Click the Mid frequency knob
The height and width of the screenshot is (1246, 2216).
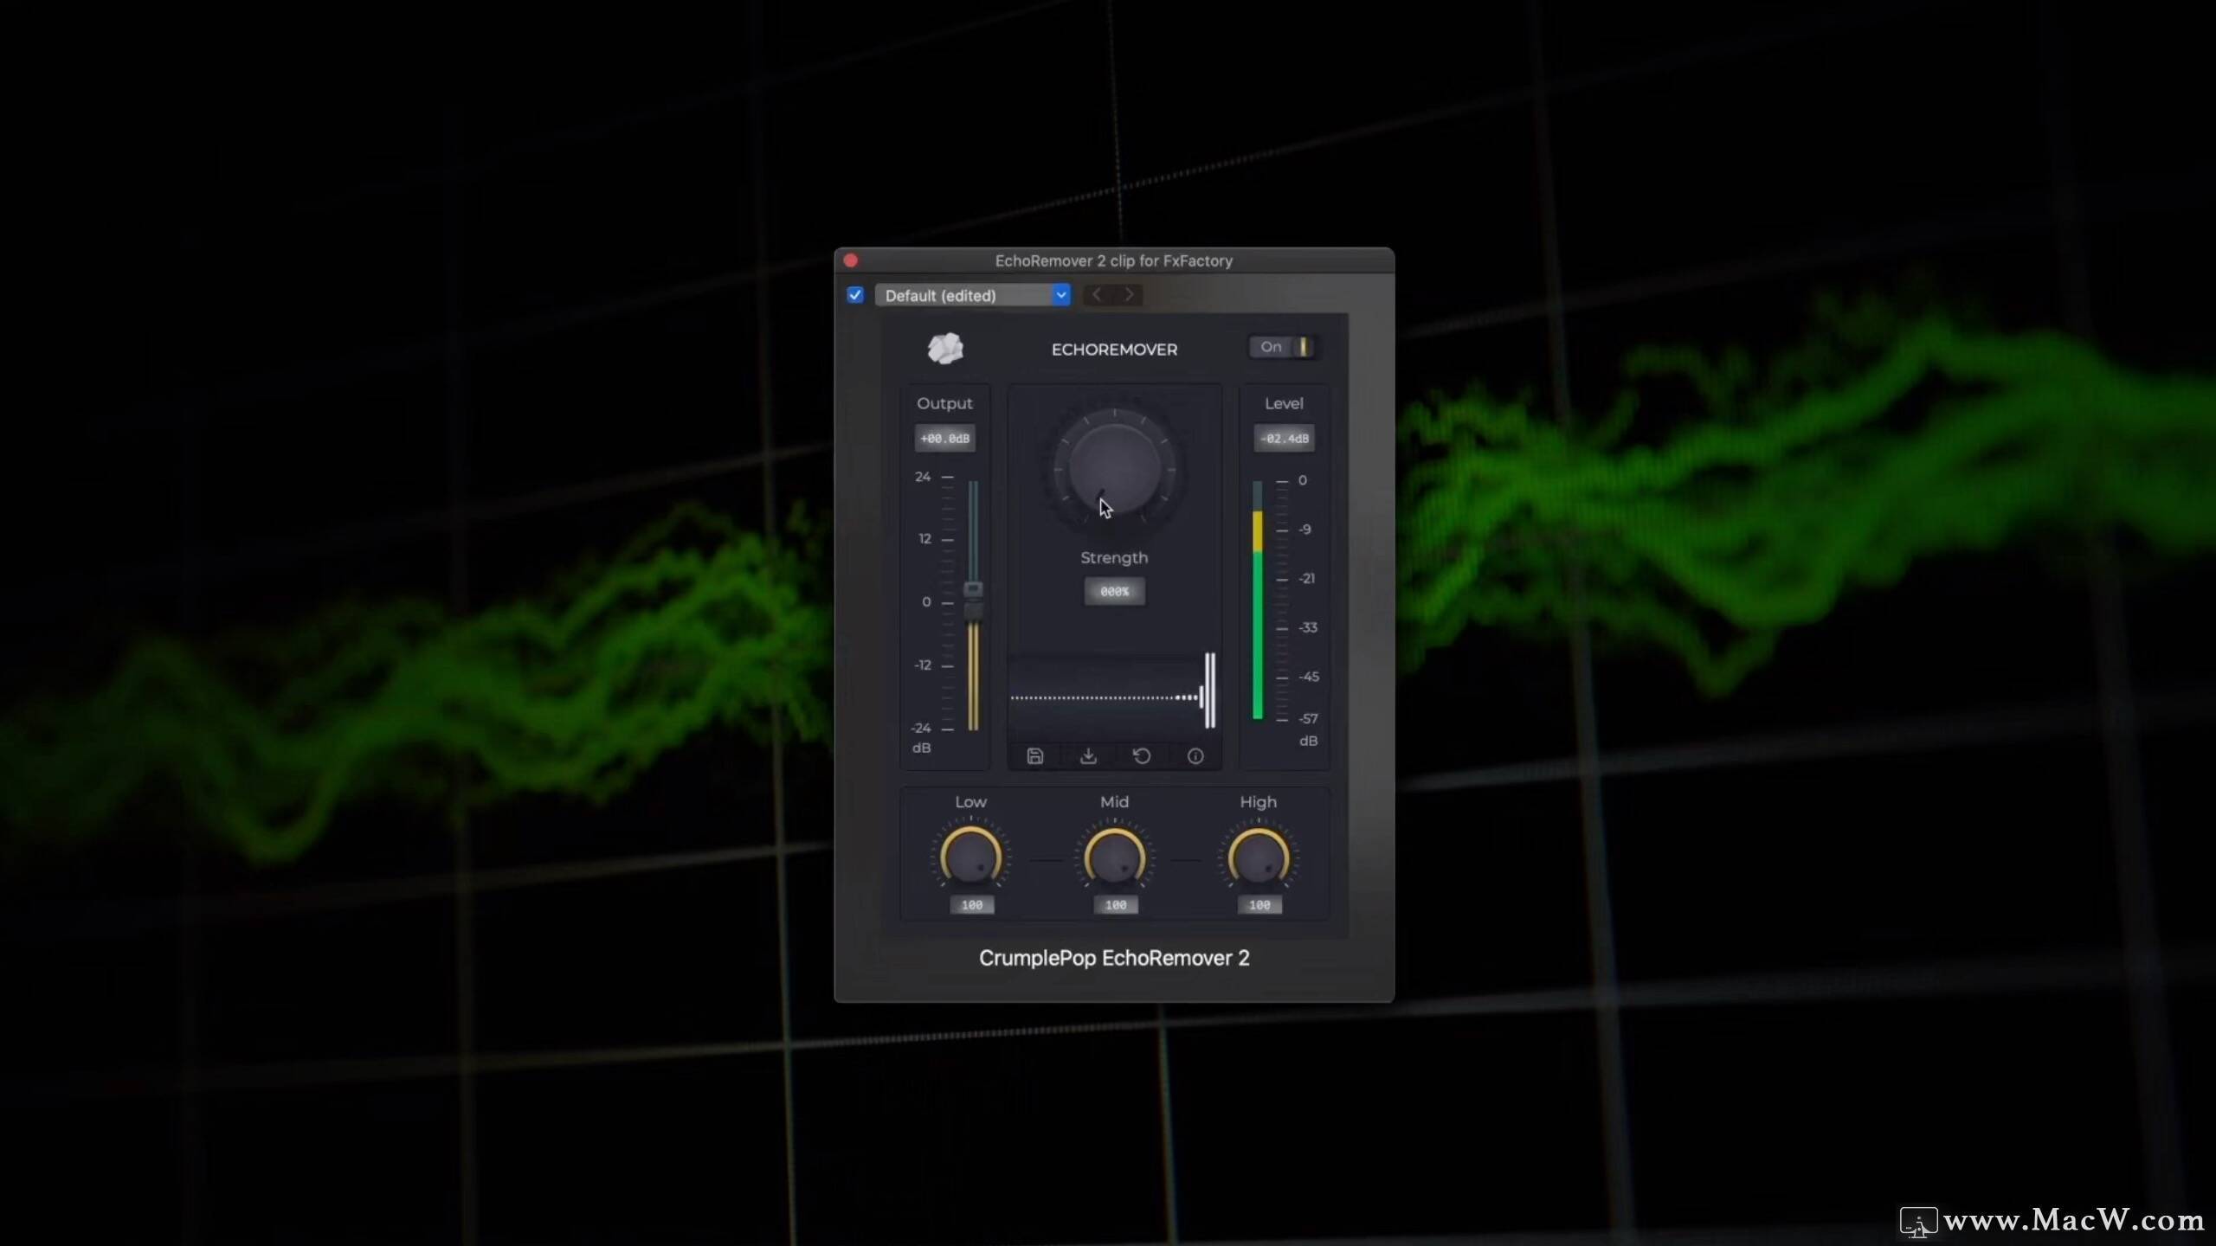pyautogui.click(x=1115, y=857)
